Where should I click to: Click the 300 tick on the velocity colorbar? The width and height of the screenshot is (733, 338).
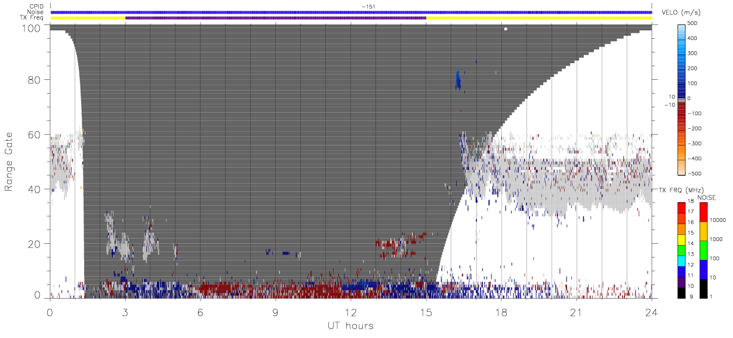[x=694, y=53]
